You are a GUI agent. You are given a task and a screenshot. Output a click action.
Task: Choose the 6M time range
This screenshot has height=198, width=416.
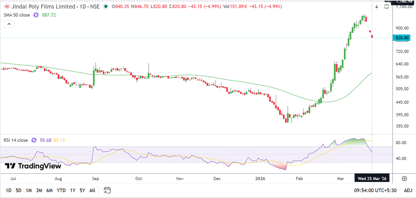tap(49, 191)
